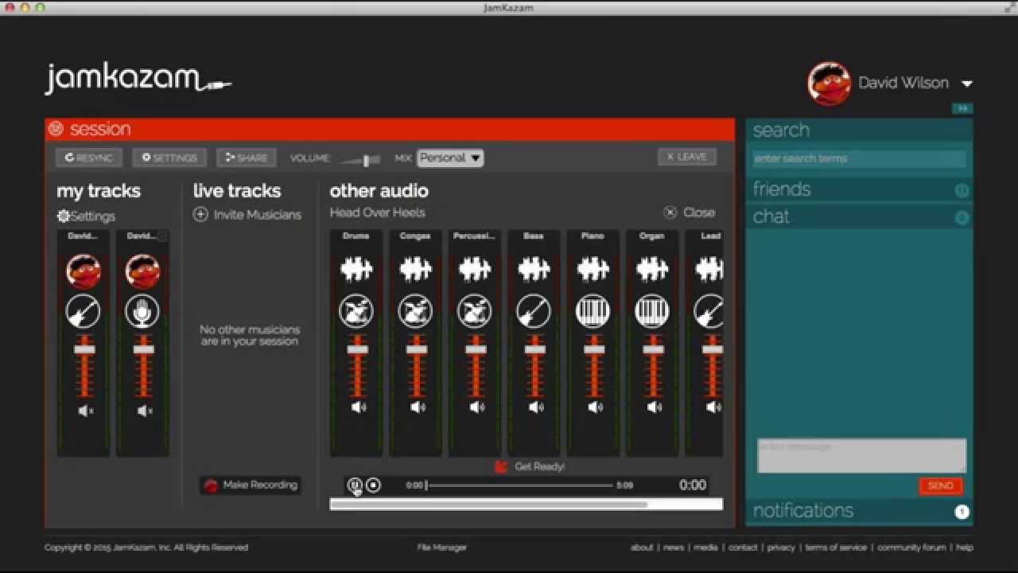Click the round session icon in the red header
Screen dimensions: 1018x573
pos(56,129)
